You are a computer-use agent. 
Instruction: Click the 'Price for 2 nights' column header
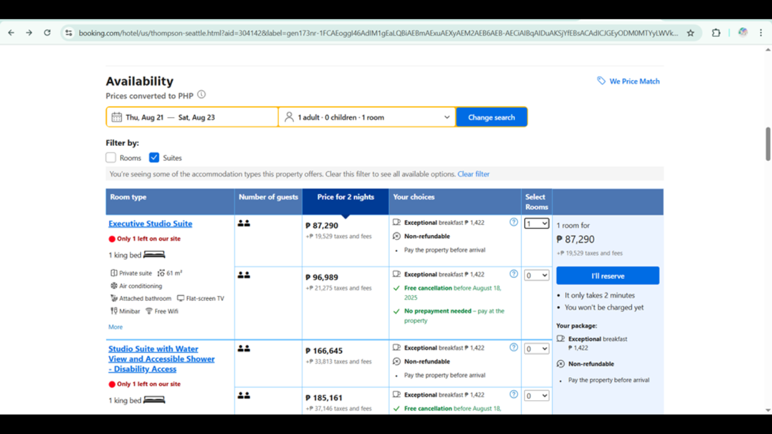[x=346, y=202]
